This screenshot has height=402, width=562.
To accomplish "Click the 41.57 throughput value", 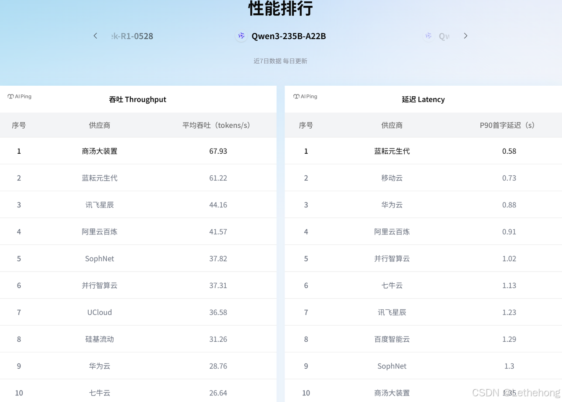I will 218,232.
